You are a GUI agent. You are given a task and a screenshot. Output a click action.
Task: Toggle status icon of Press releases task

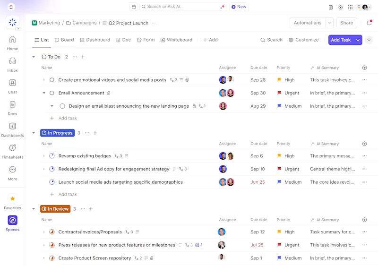tap(52, 245)
